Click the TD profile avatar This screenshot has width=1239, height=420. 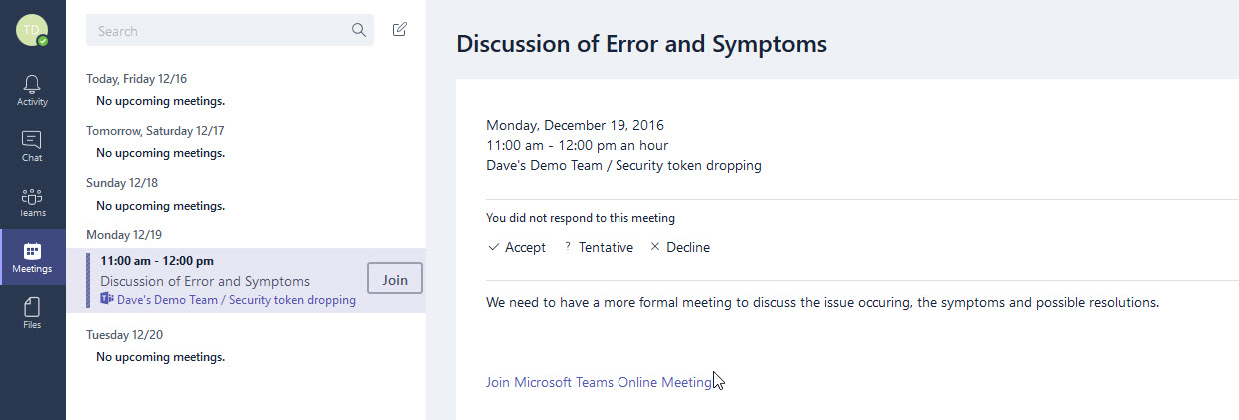click(x=32, y=30)
